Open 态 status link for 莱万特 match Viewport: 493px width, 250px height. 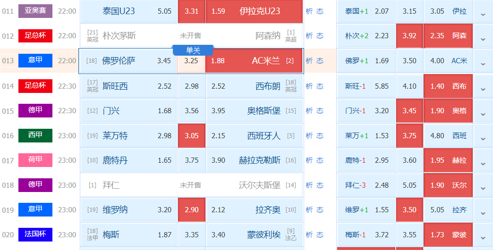(320, 136)
